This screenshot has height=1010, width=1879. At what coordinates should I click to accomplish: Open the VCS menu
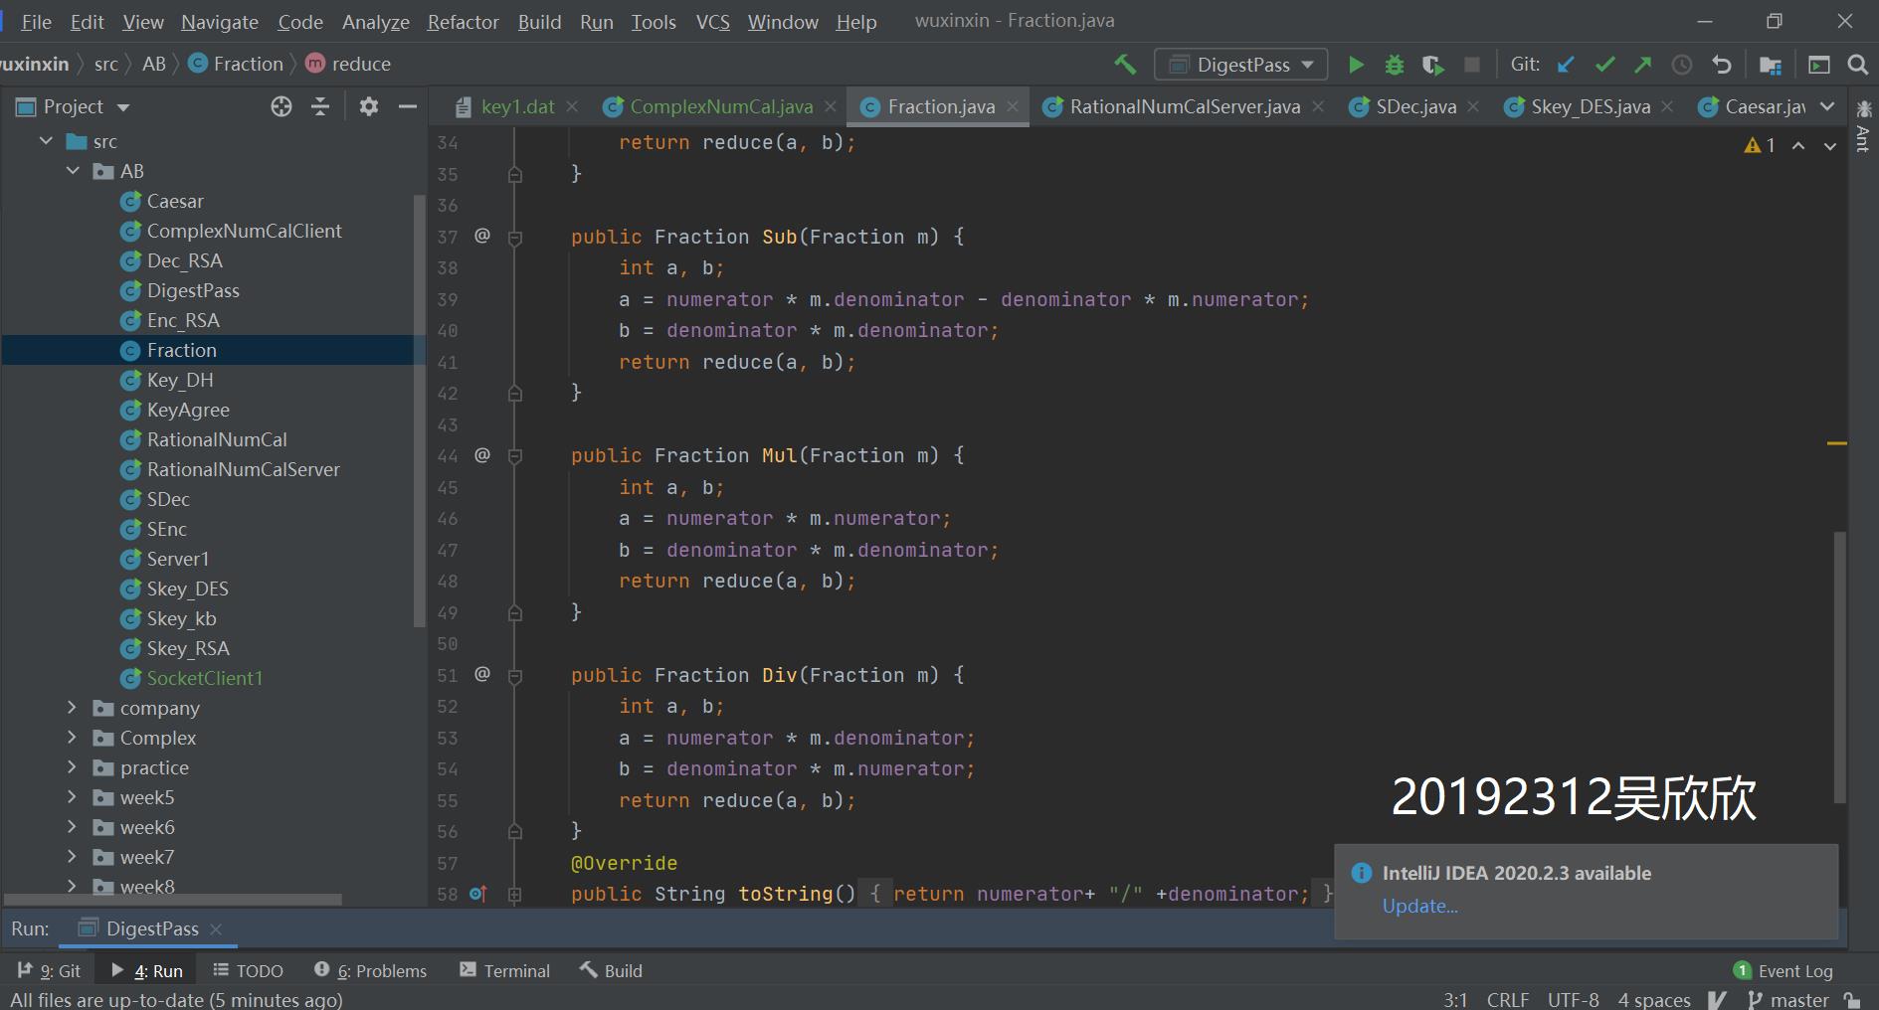pos(712,22)
